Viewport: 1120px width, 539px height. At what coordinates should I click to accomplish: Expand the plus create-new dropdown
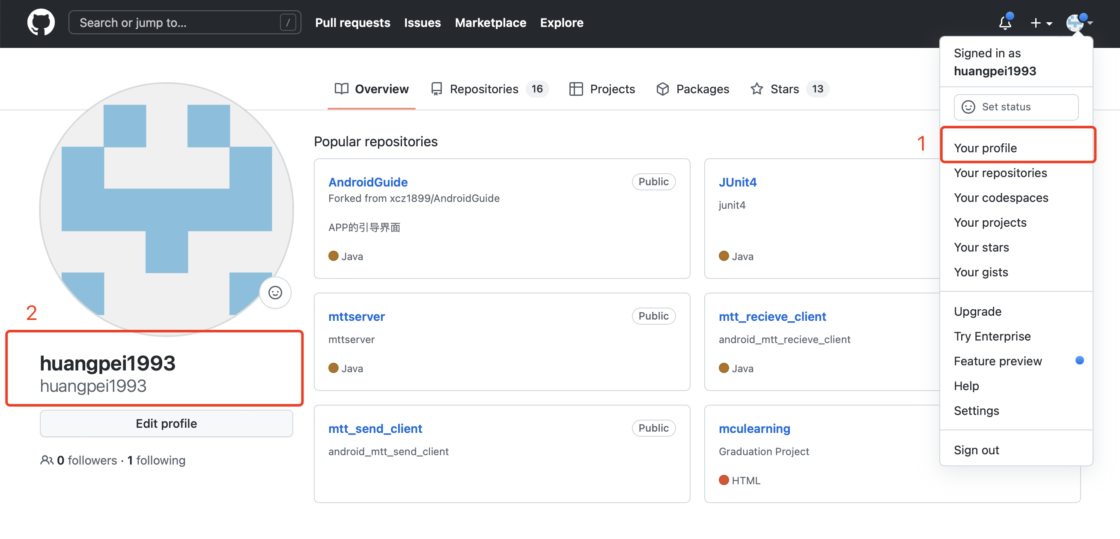pos(1041,23)
